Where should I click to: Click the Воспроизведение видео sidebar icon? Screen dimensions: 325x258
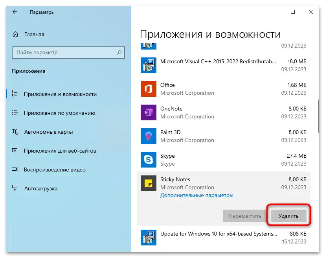click(x=16, y=170)
